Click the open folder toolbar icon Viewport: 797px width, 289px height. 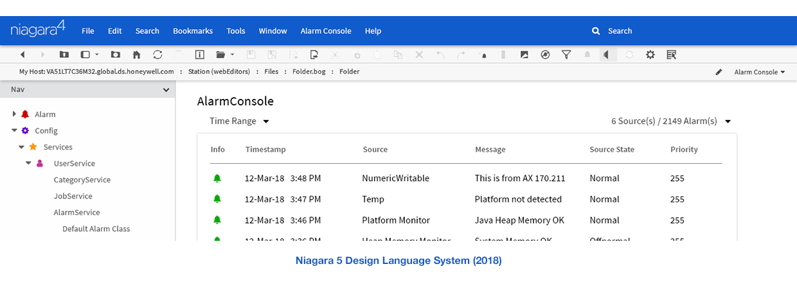click(x=220, y=55)
